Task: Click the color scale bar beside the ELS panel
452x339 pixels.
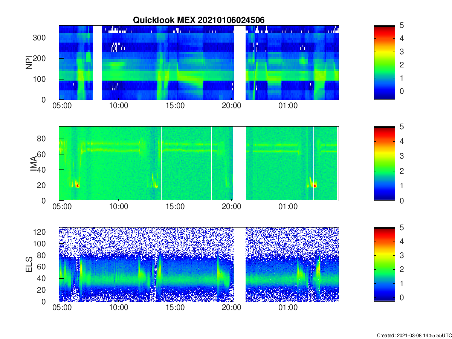Action: (x=384, y=264)
